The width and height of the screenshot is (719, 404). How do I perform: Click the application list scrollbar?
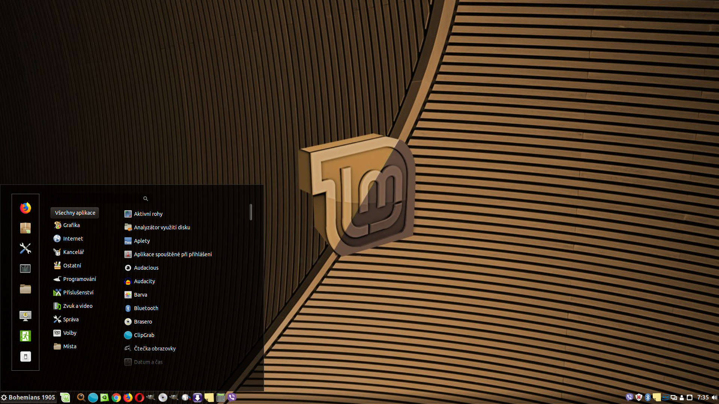point(251,212)
